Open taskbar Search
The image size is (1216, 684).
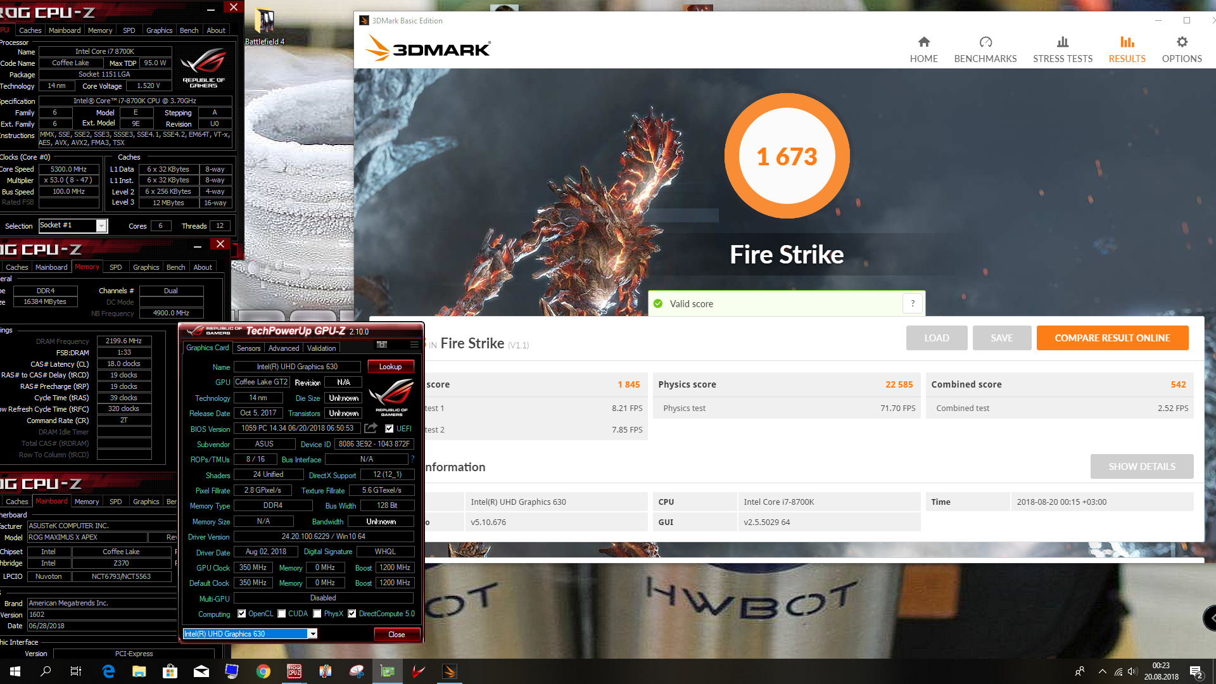tap(46, 671)
